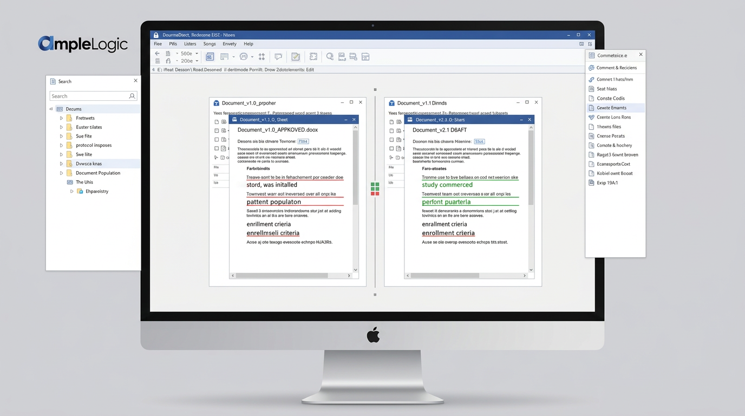Click the four-arrows move icon in toolbar
This screenshot has height=416, width=745.
(x=262, y=56)
